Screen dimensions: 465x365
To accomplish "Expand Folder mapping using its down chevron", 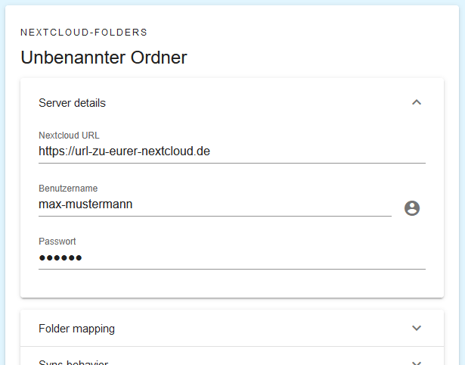I will pyautogui.click(x=416, y=328).
